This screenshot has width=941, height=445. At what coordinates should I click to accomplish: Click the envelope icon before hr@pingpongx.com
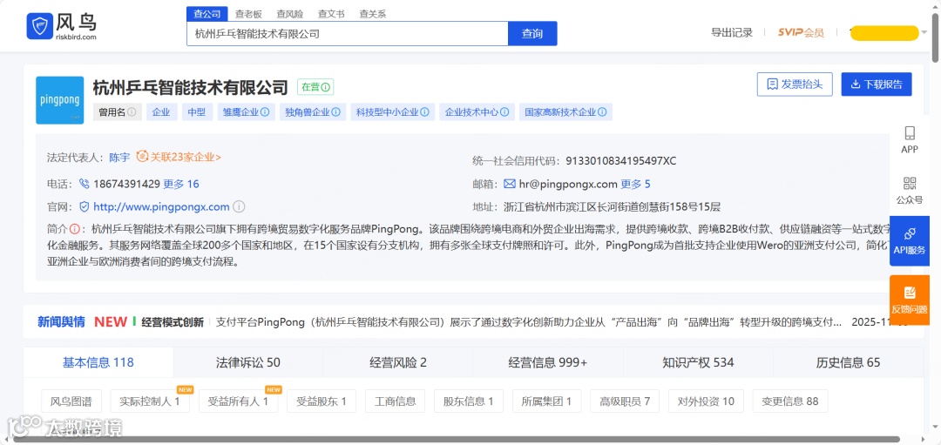tap(510, 184)
